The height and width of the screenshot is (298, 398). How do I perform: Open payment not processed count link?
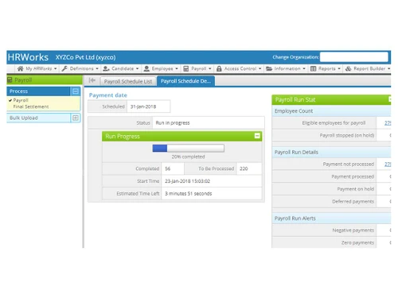point(388,164)
